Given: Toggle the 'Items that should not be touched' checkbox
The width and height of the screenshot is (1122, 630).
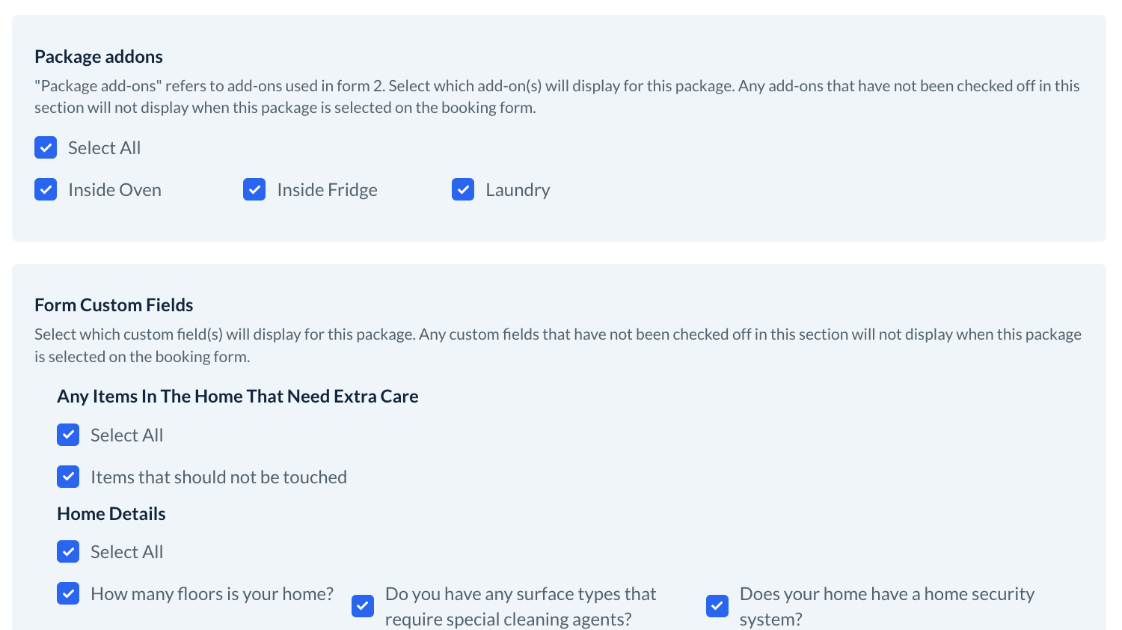Looking at the screenshot, I should click(x=68, y=477).
